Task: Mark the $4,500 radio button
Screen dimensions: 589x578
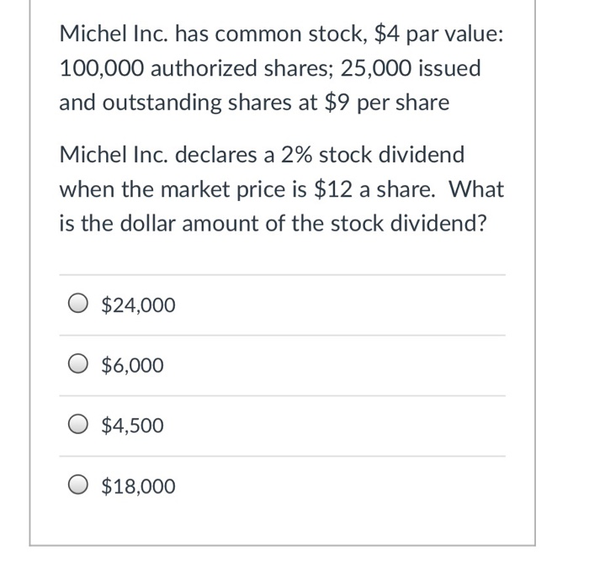Action: tap(78, 425)
